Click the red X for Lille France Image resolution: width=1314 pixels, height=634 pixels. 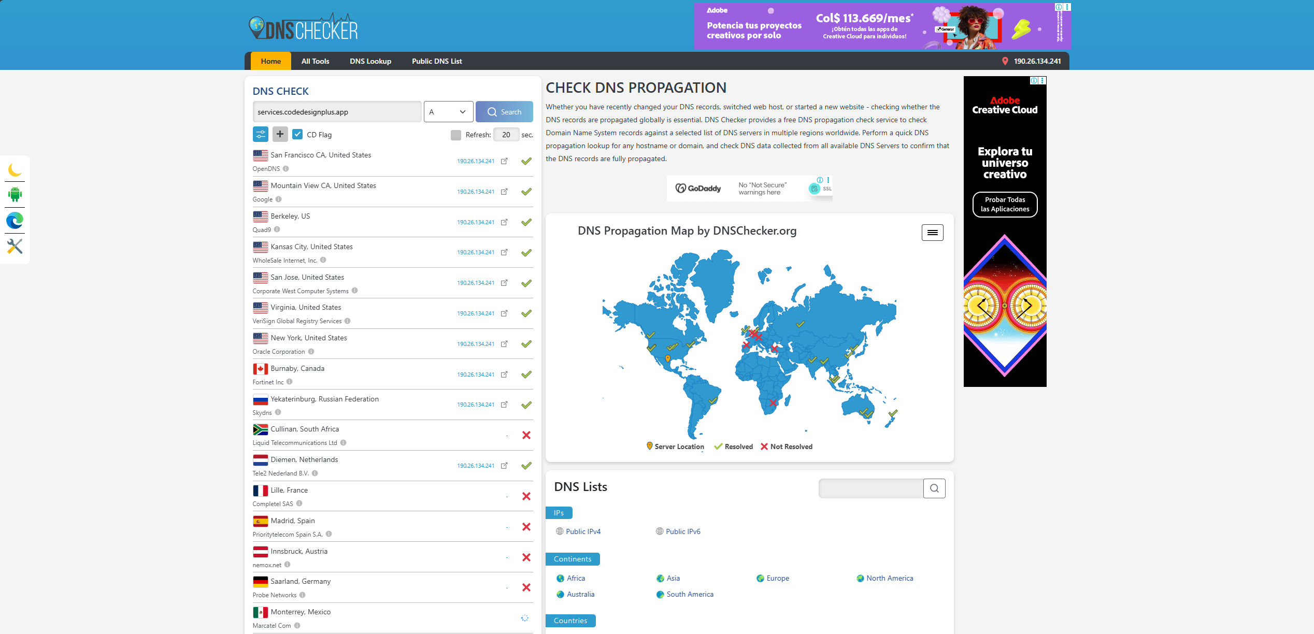click(x=526, y=496)
